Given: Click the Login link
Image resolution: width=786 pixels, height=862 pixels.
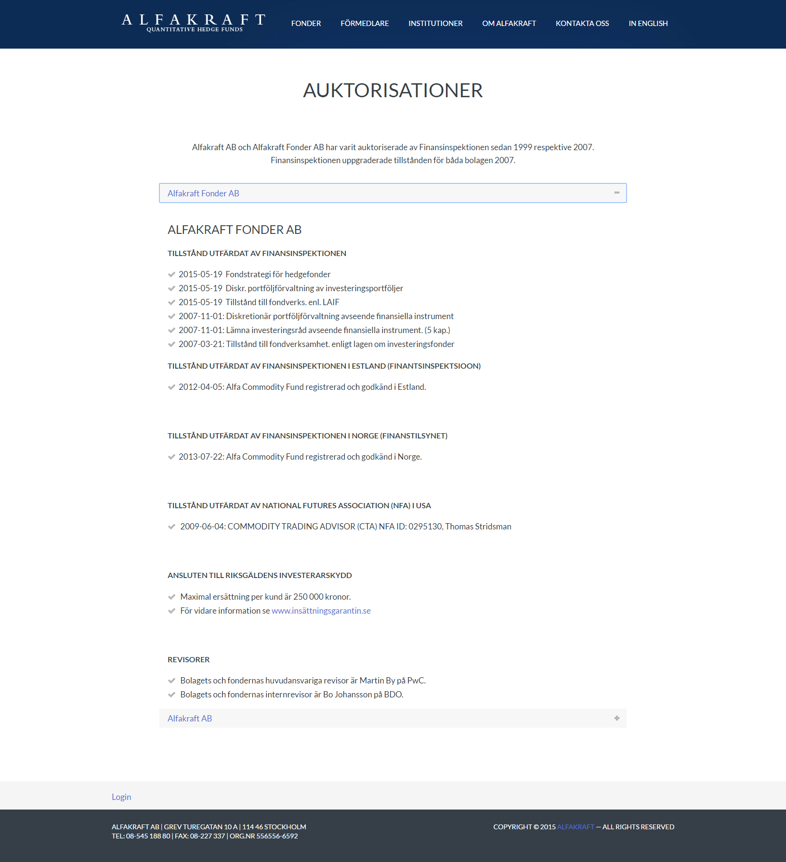Looking at the screenshot, I should [x=121, y=797].
